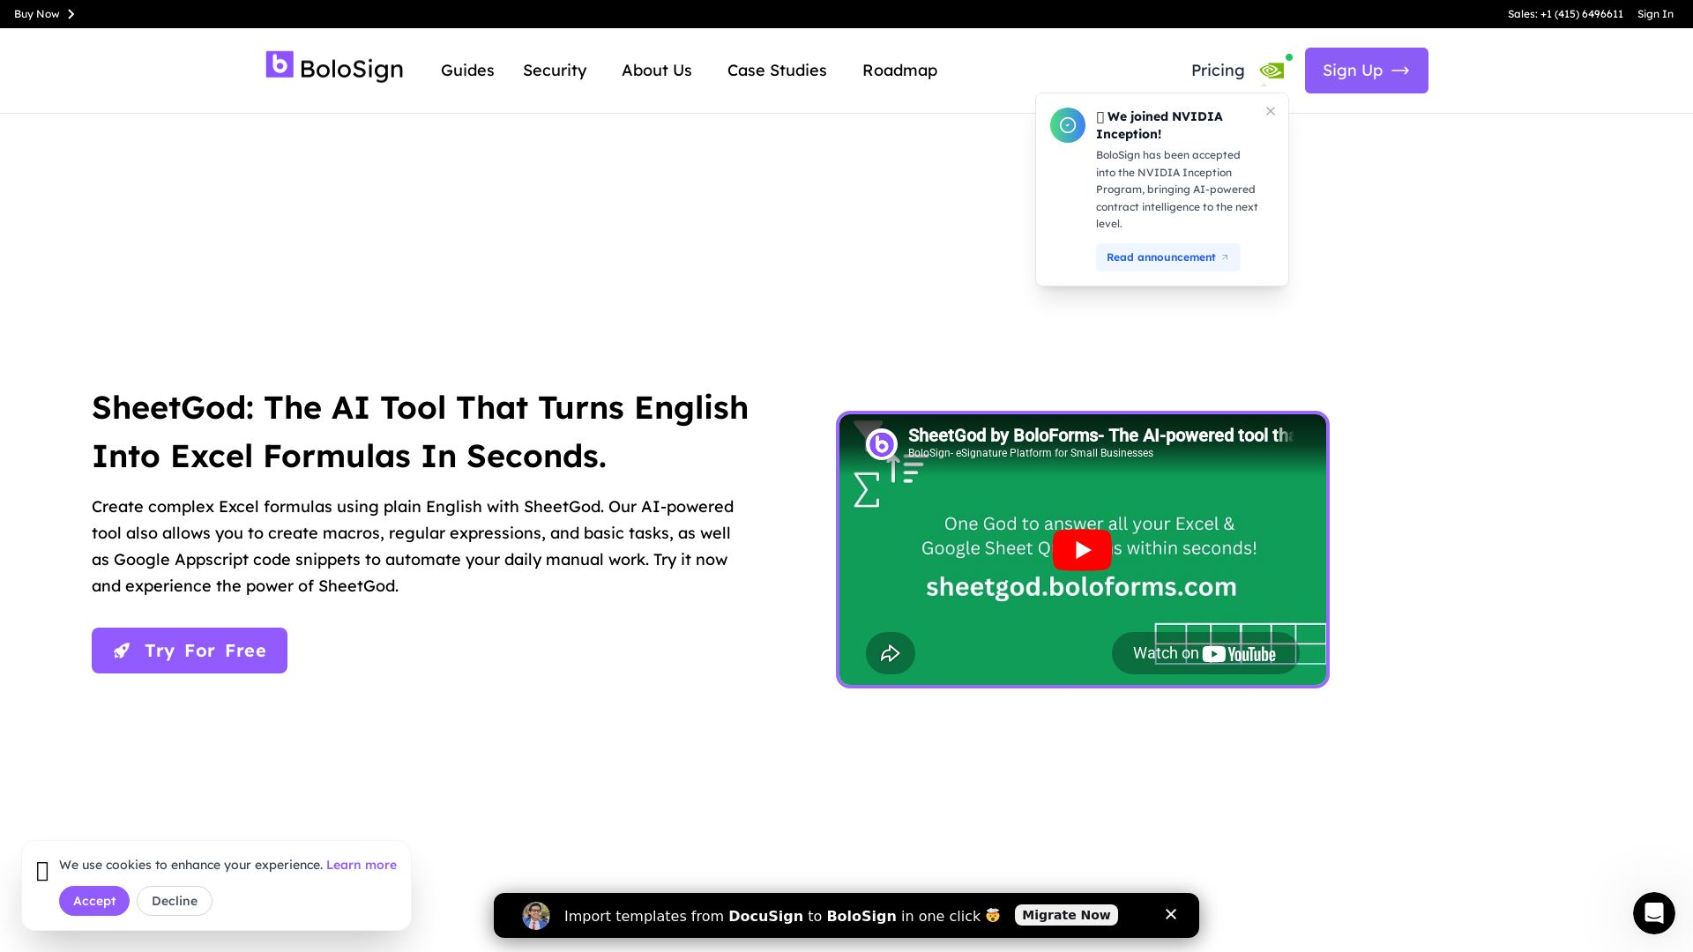Play the SheetGod YouTube video

click(1081, 550)
